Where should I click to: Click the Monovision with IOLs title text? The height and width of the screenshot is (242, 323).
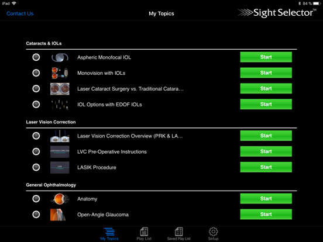pyautogui.click(x=101, y=73)
